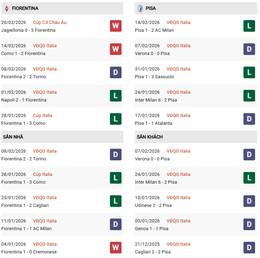
Task: Click D badge beside Cagliari 2 - 2 Pisa
Action: (x=249, y=248)
